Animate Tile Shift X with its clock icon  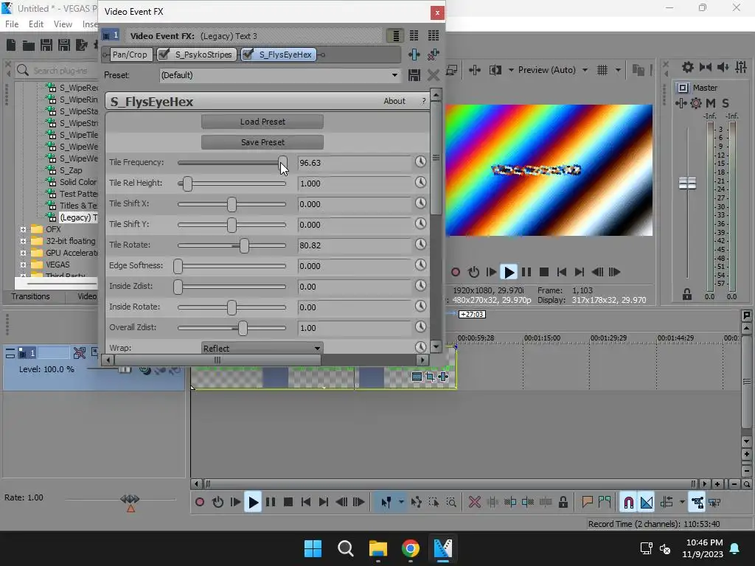click(x=421, y=203)
